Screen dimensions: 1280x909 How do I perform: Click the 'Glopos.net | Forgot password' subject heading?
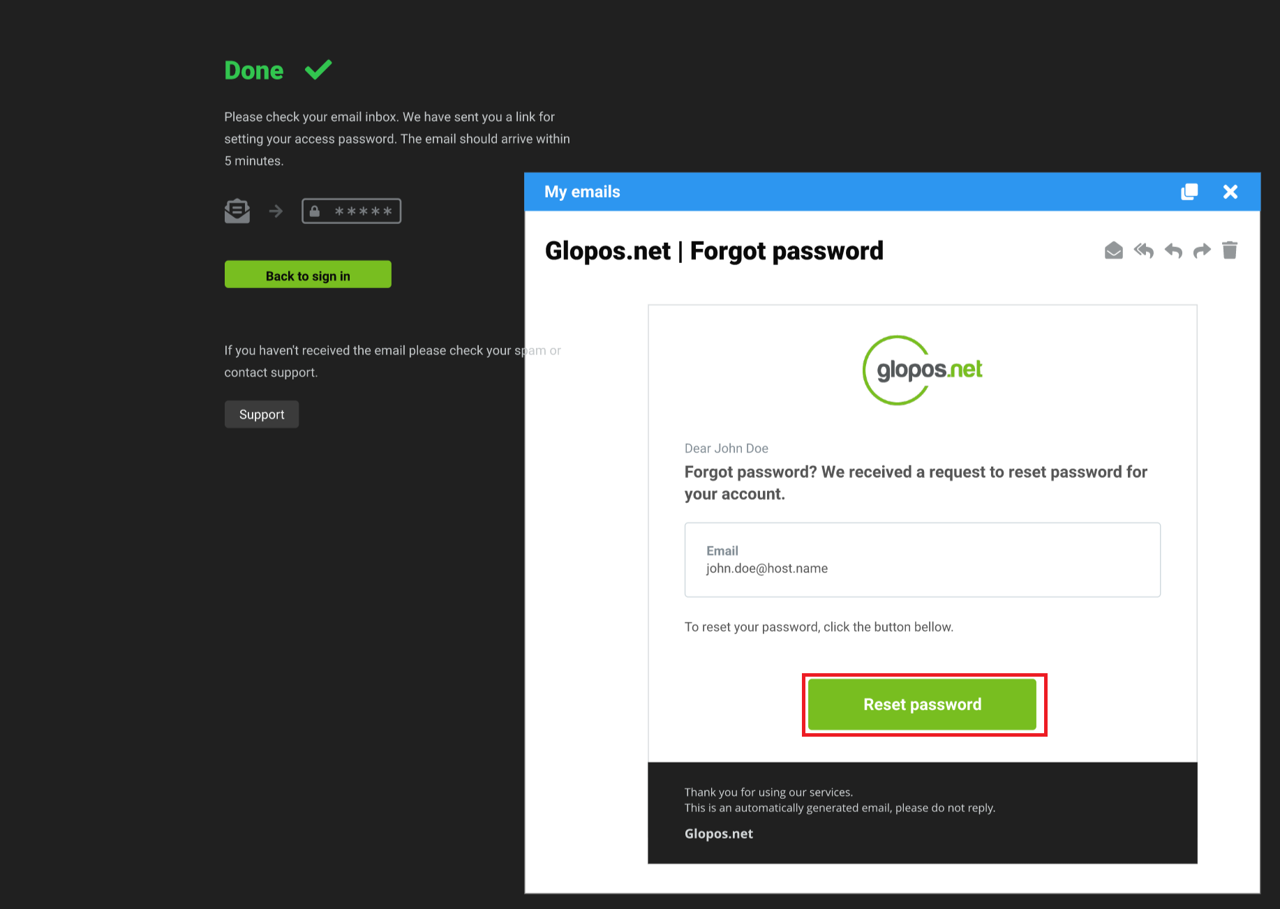click(x=714, y=251)
